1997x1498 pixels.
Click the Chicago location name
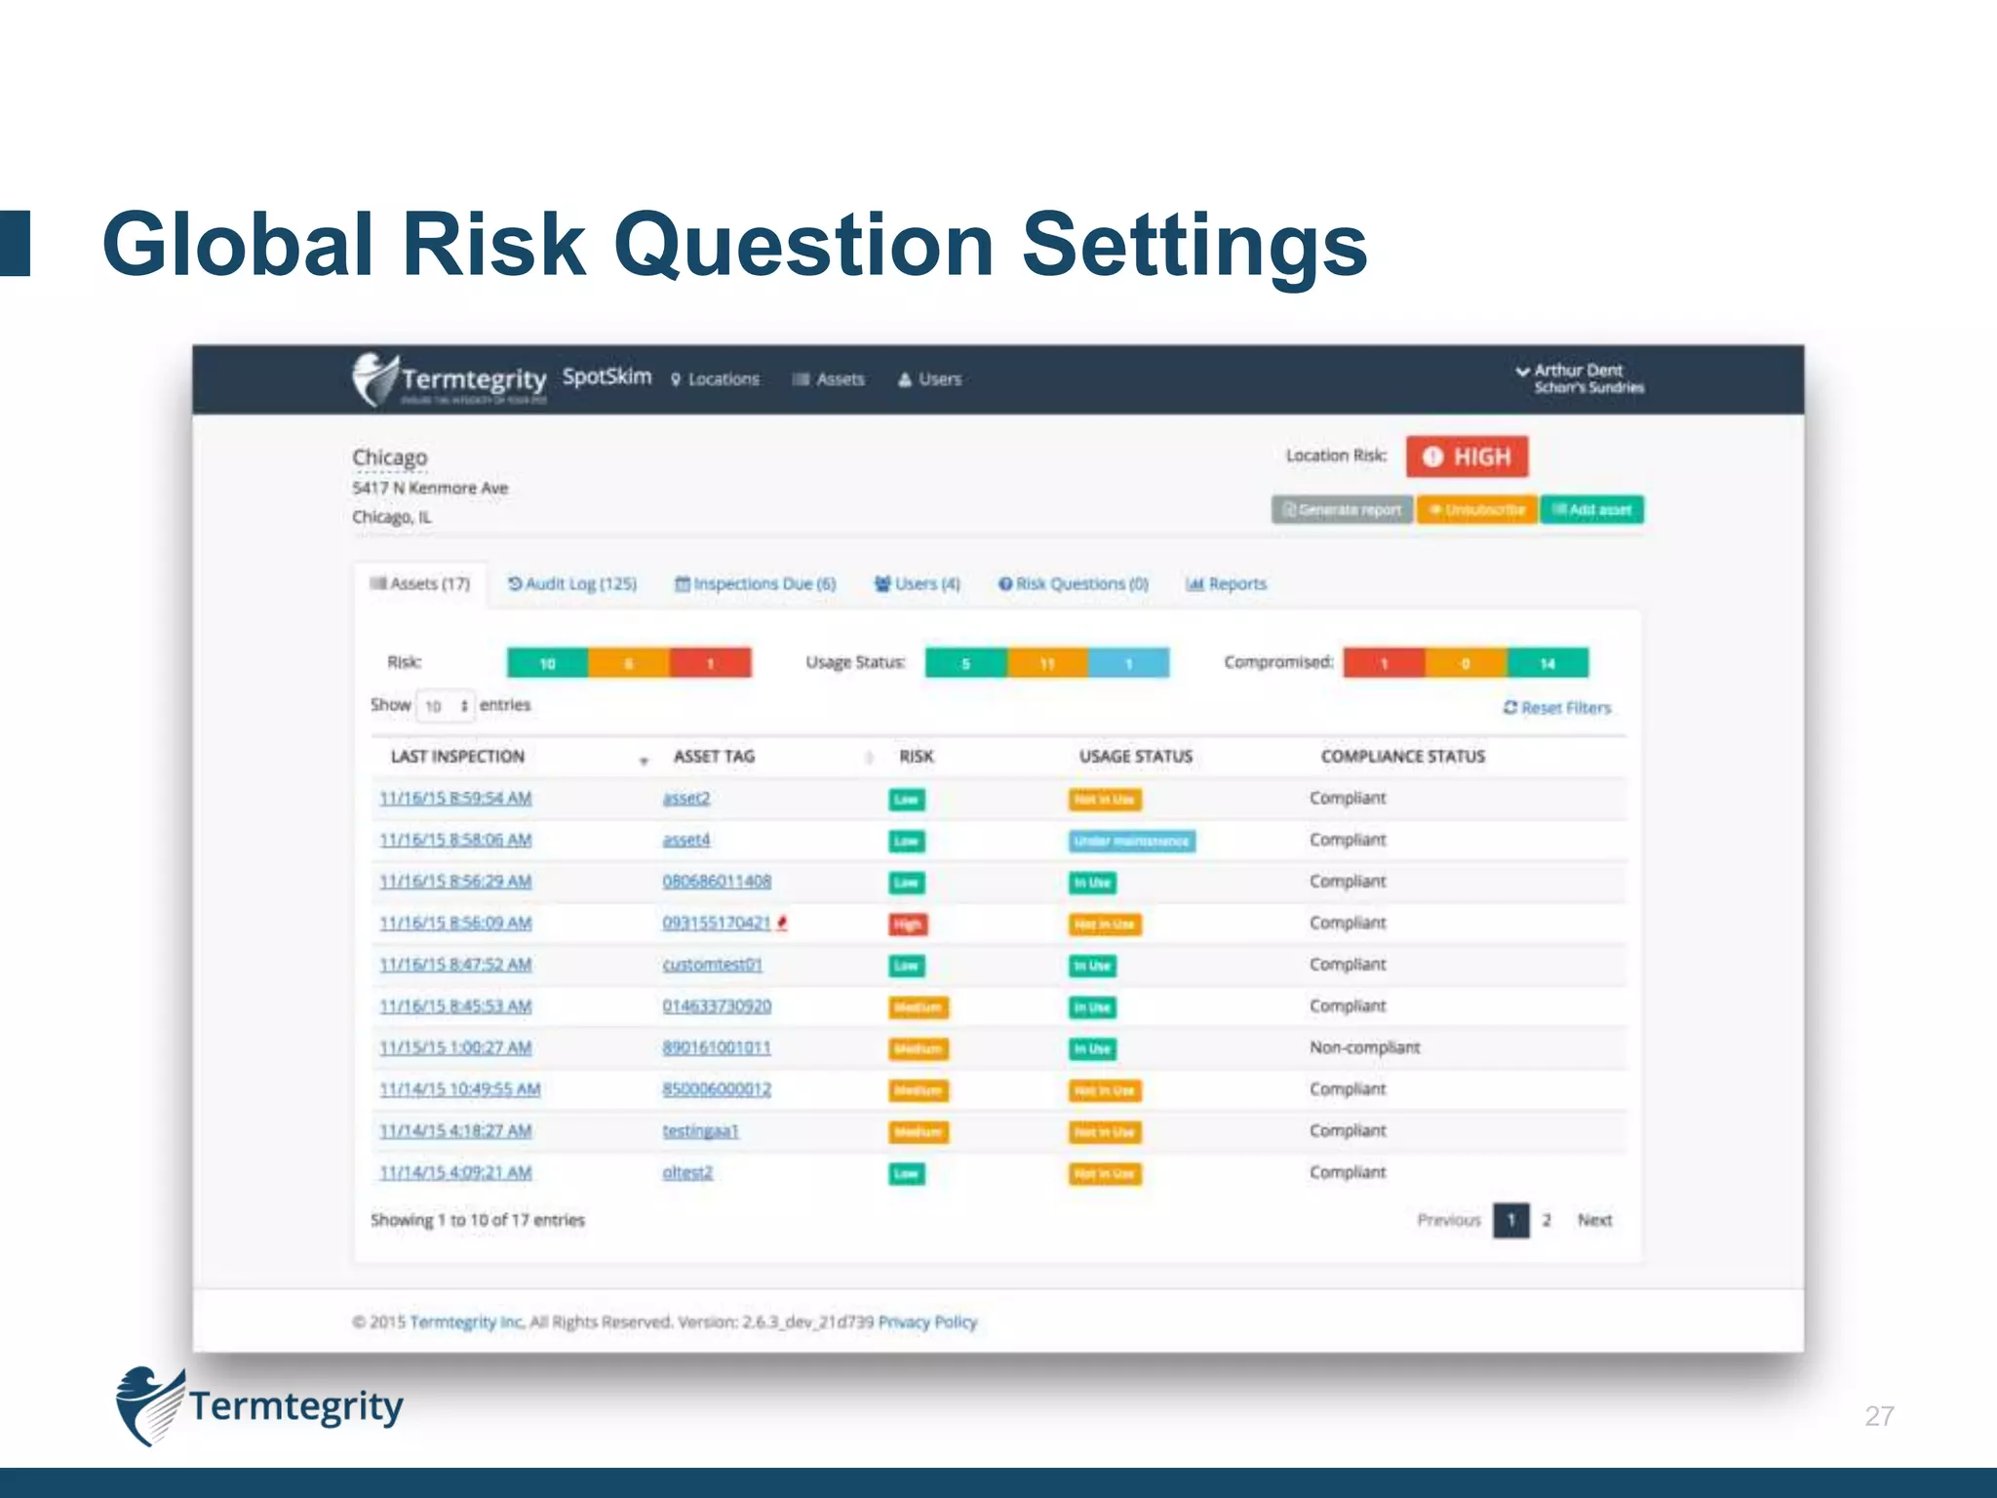coord(389,457)
